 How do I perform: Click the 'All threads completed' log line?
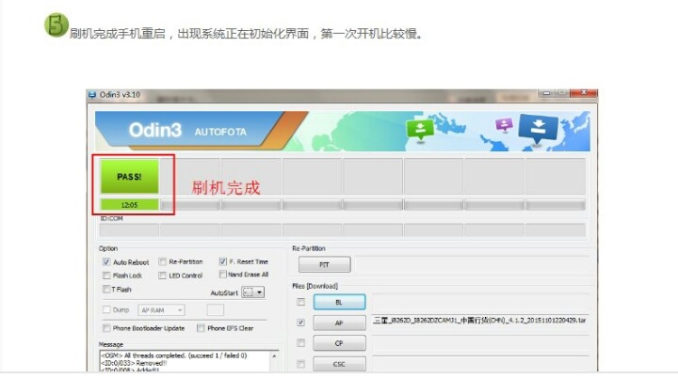[x=173, y=355]
